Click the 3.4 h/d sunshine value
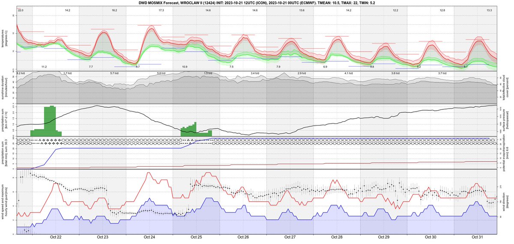The width and height of the screenshot is (514, 244). click(x=255, y=73)
